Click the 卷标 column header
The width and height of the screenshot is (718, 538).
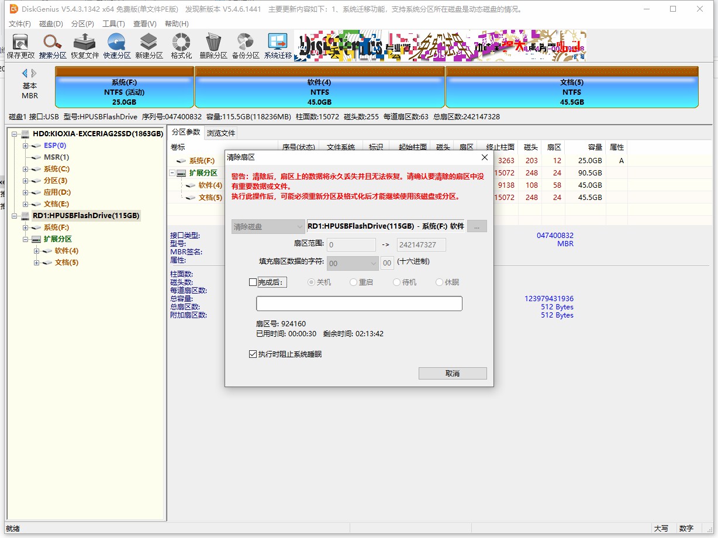(x=223, y=147)
